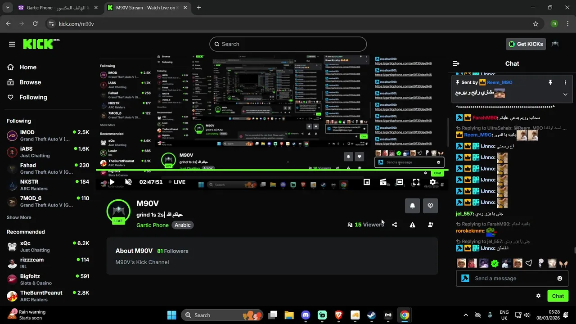Screen dimensions: 576x324
Task: Expand Following list with Show More
Action: tap(19, 217)
